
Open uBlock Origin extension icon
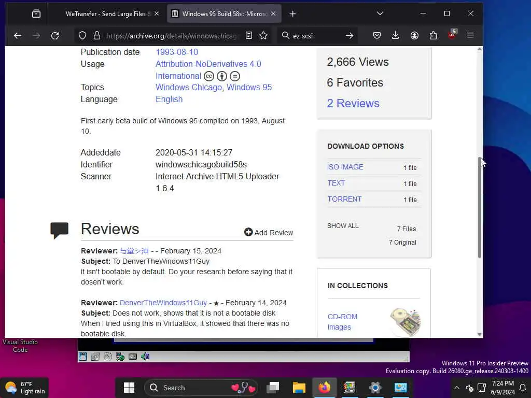tap(452, 35)
